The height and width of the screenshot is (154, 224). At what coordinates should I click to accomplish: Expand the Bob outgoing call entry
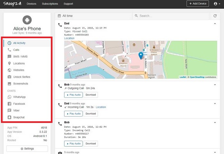(215, 85)
